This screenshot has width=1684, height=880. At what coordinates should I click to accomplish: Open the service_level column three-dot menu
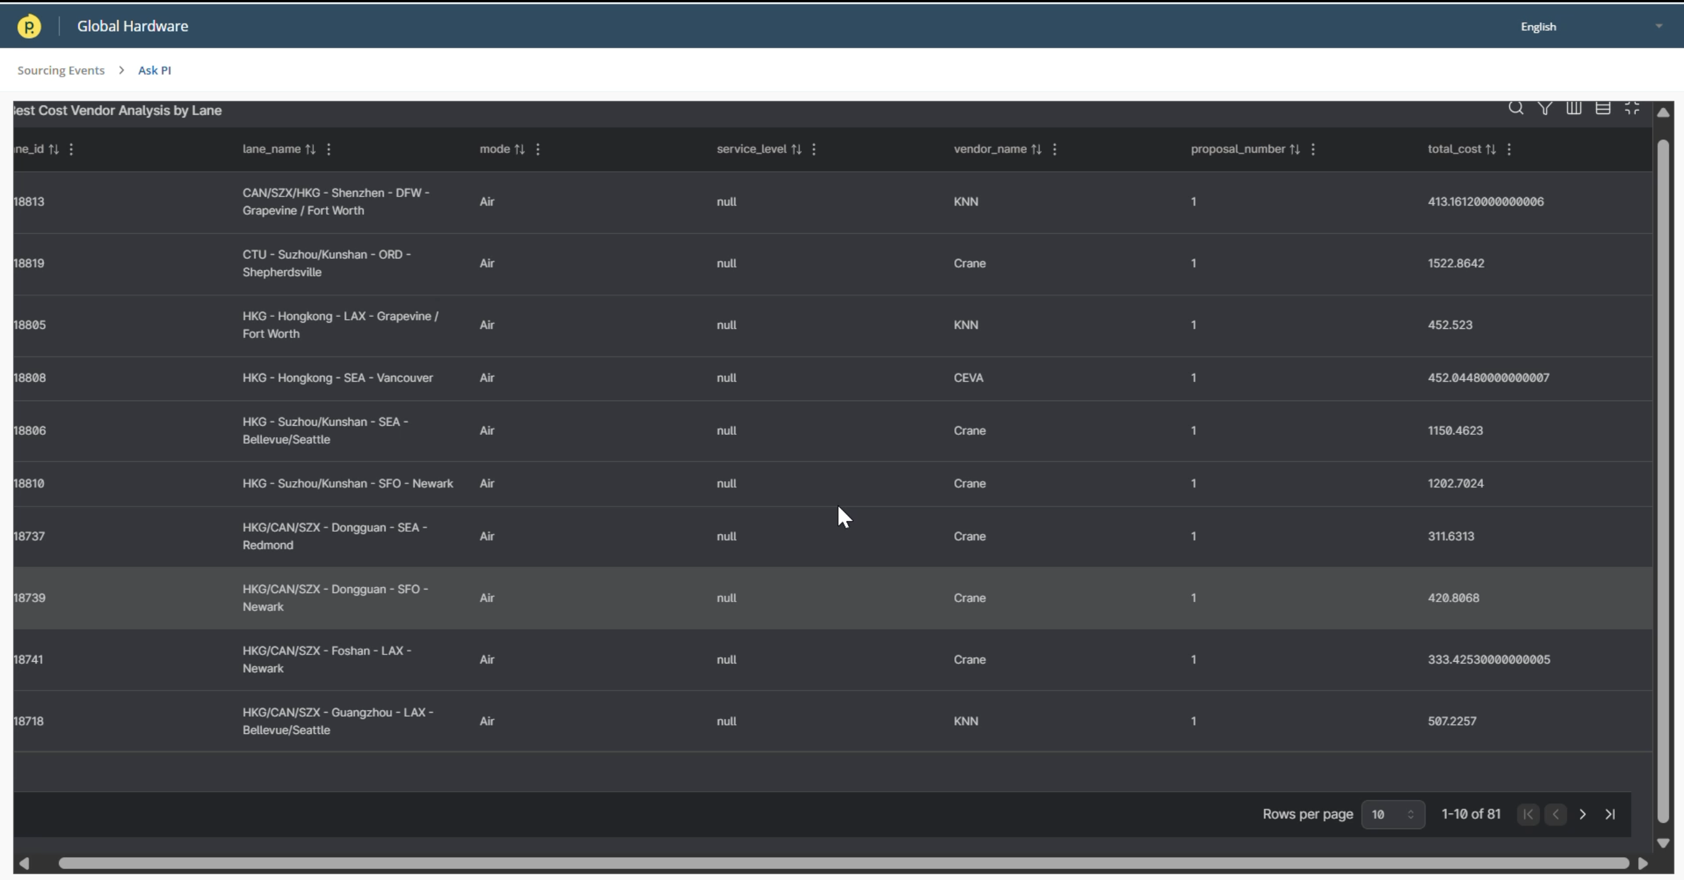click(x=814, y=149)
